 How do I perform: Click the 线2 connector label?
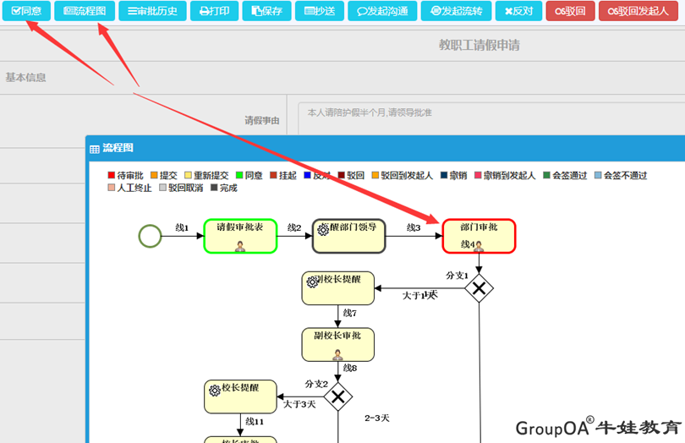(x=294, y=227)
